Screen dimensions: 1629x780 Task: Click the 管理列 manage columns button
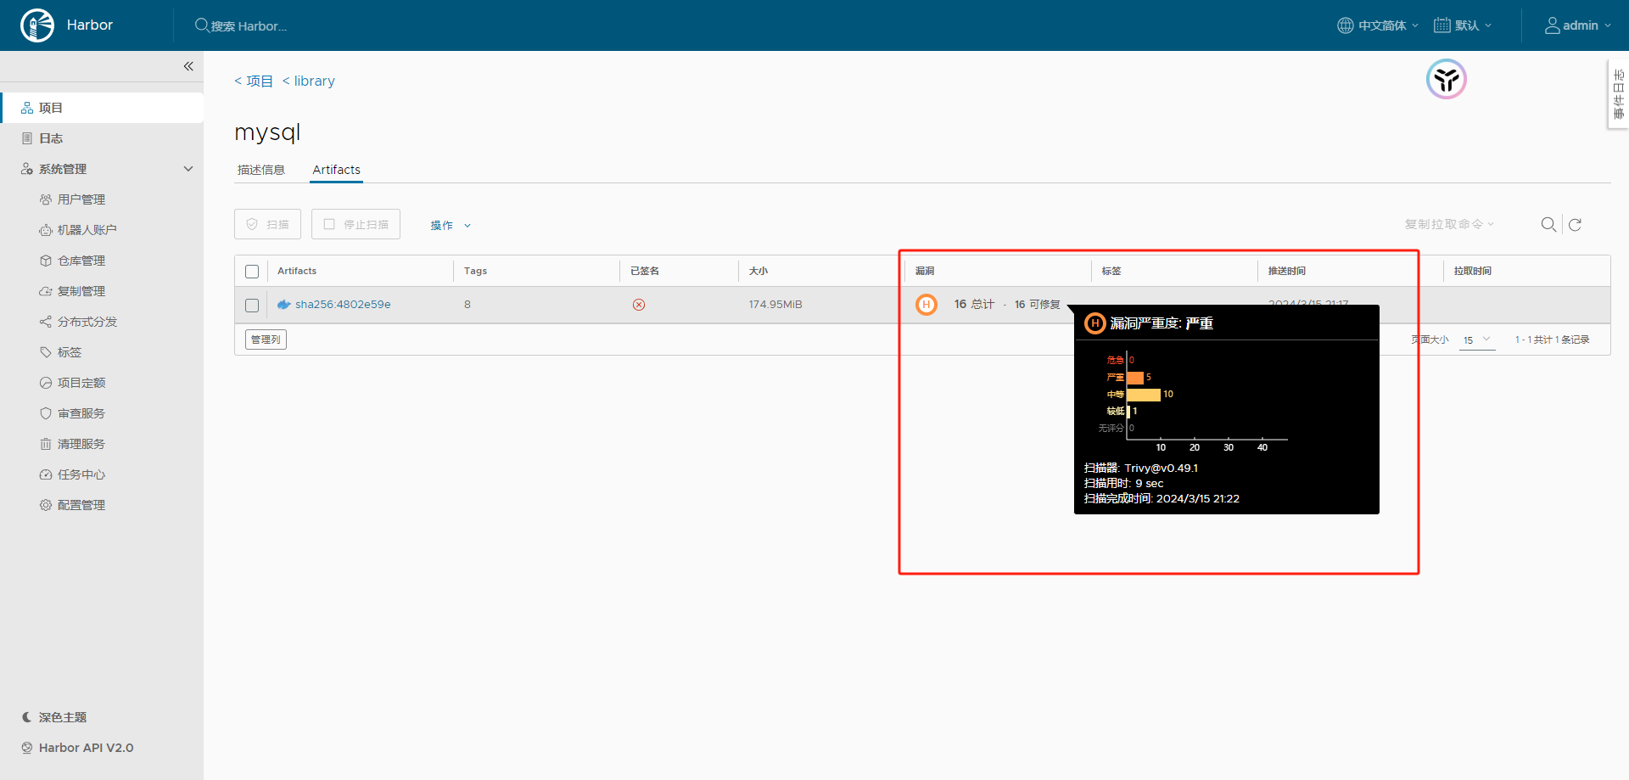266,339
